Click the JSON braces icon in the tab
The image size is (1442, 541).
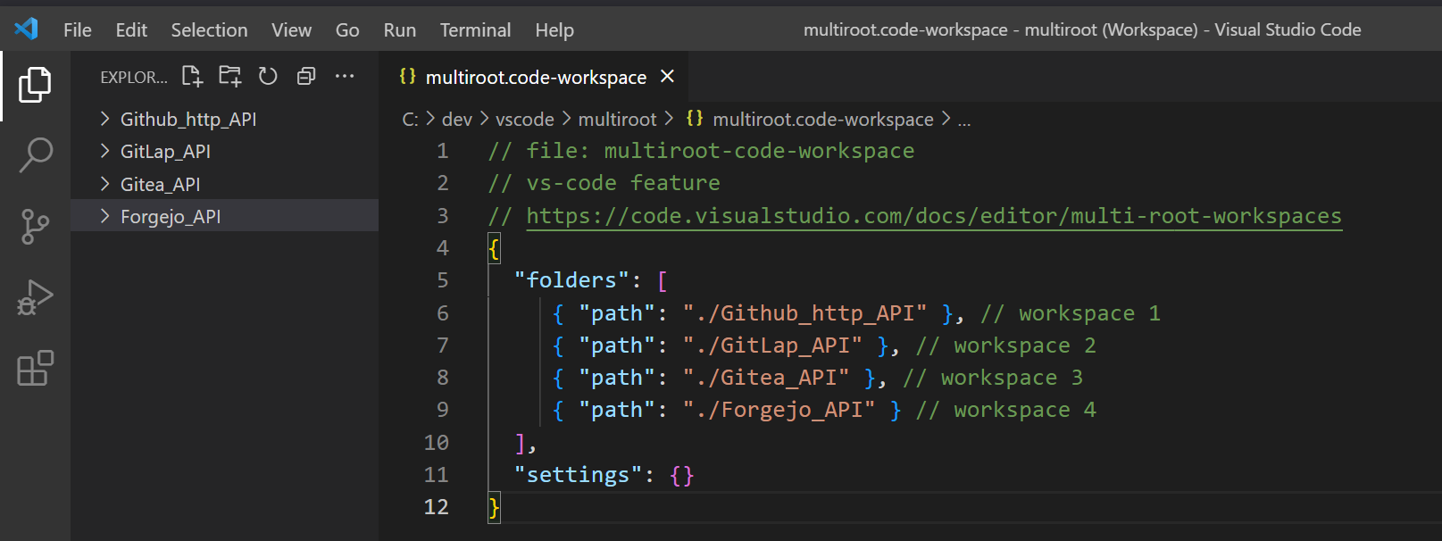[x=407, y=76]
